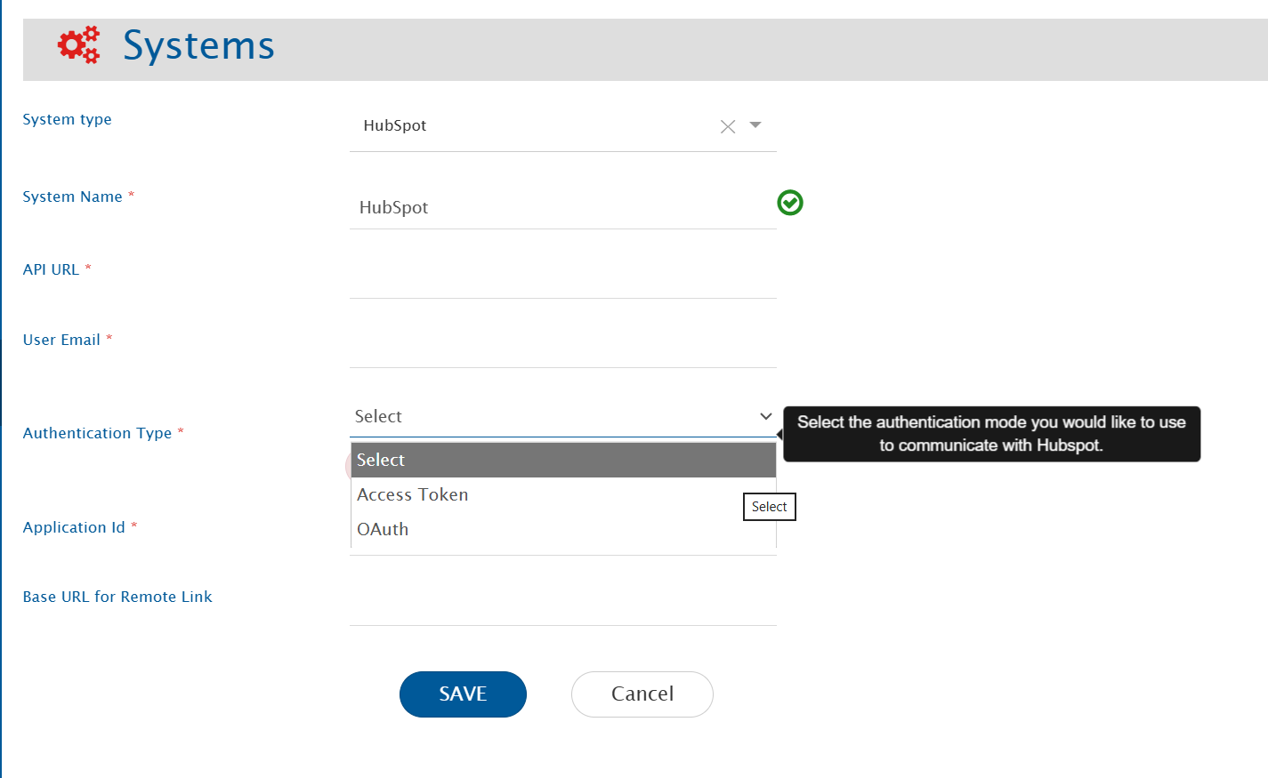Click the Application Id label
Viewport: 1268px width, 778px height.
coord(74,527)
